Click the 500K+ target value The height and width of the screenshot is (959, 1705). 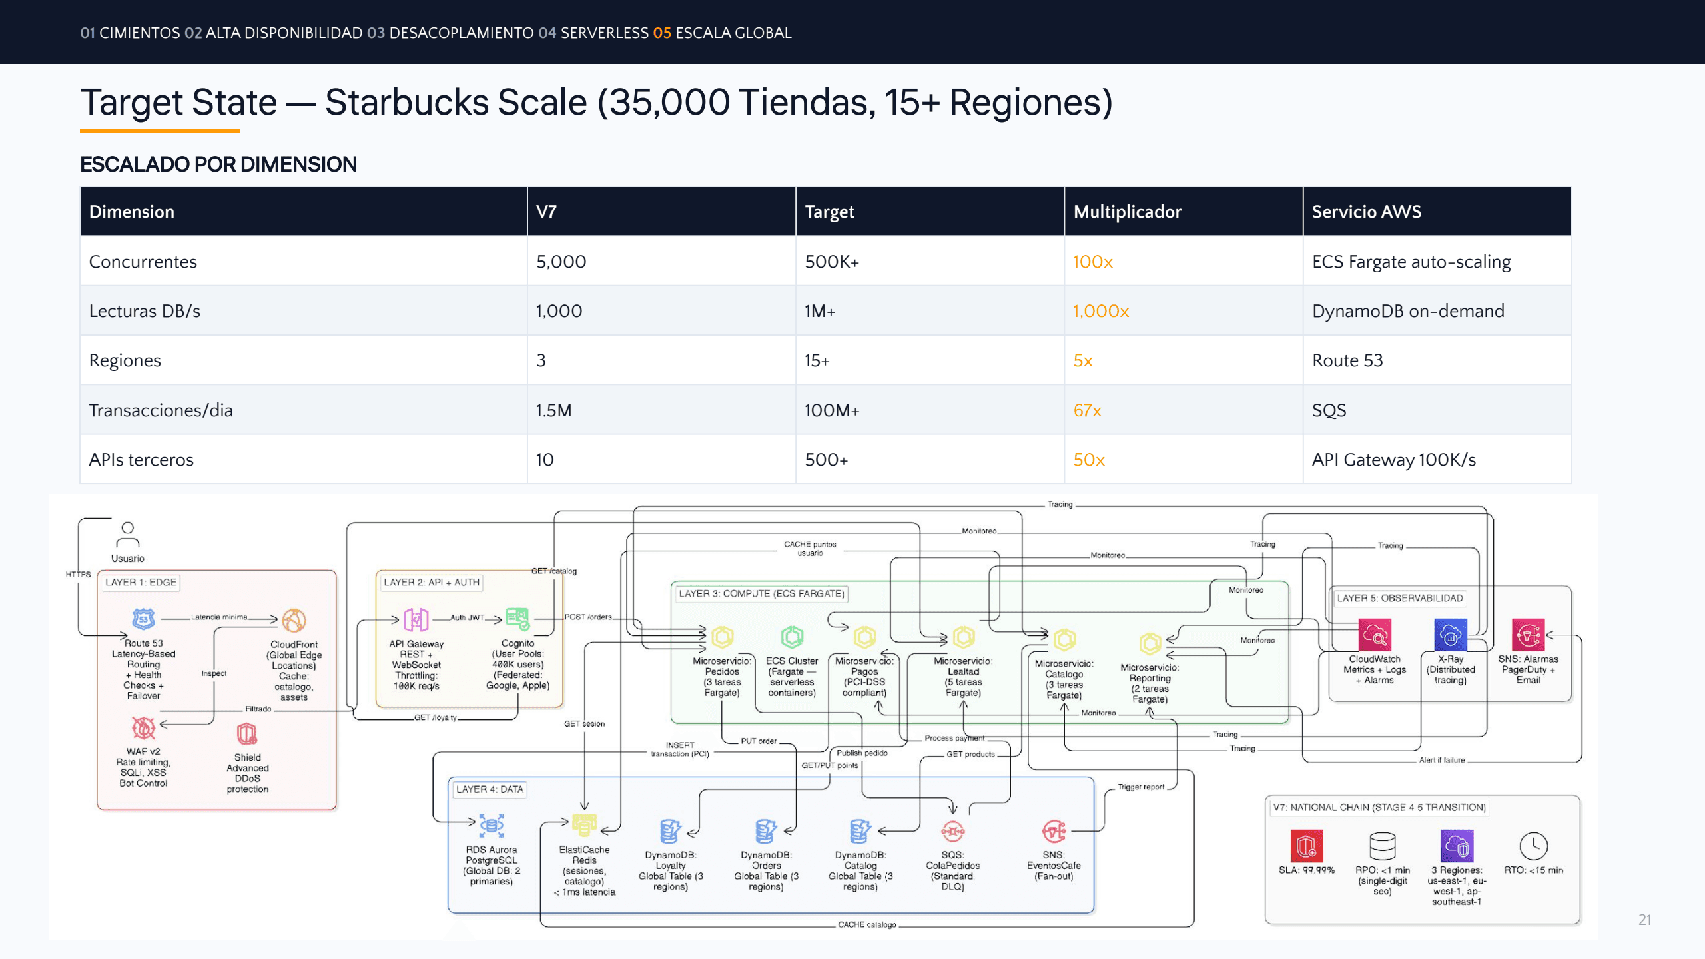[x=832, y=262]
